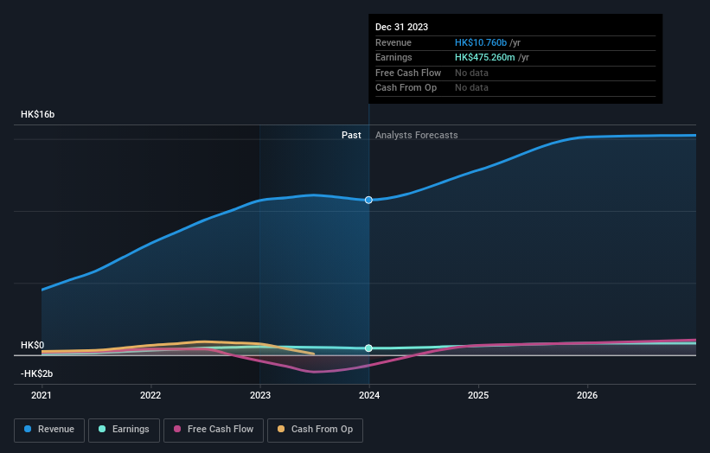Click the 2021 x-axis label

coord(42,396)
